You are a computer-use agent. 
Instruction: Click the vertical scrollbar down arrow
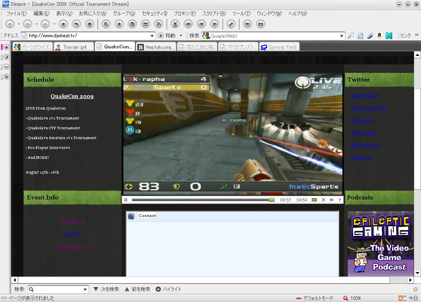417,273
